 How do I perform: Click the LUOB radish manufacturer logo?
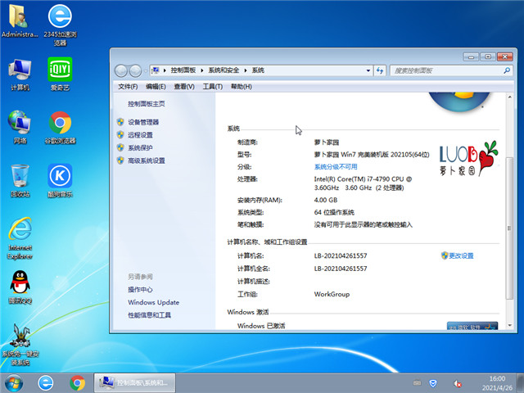pos(468,159)
